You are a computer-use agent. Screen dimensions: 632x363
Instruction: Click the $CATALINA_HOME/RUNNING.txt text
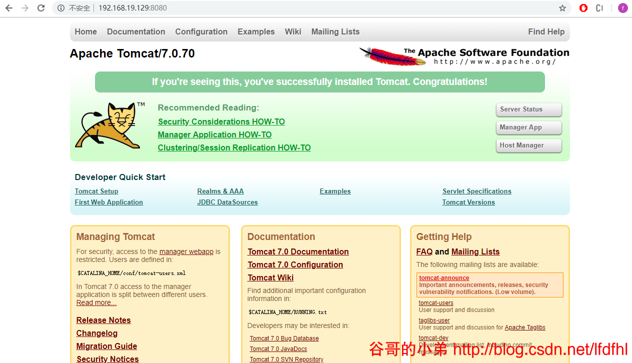click(x=287, y=312)
